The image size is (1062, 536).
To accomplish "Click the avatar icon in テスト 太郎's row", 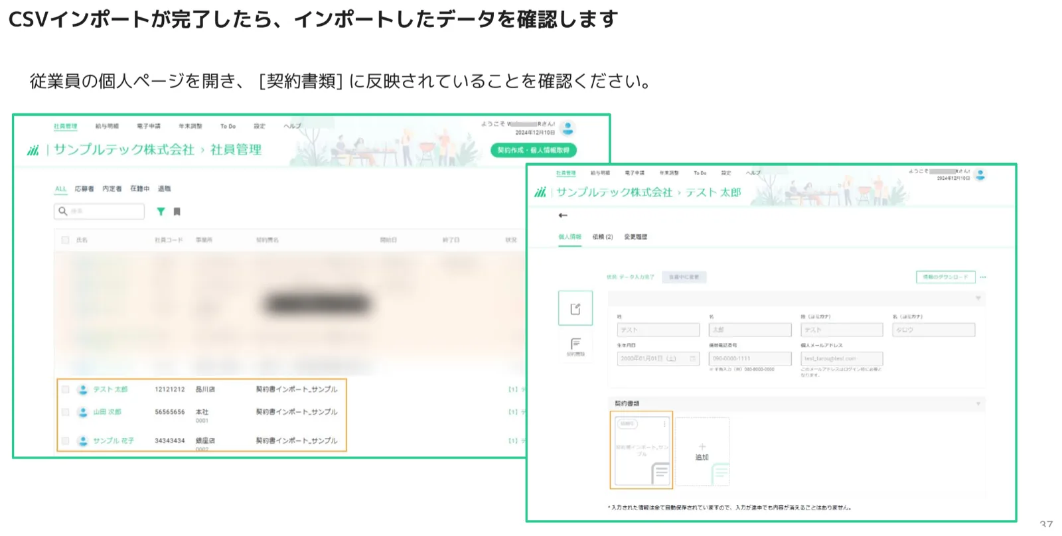I will [83, 389].
